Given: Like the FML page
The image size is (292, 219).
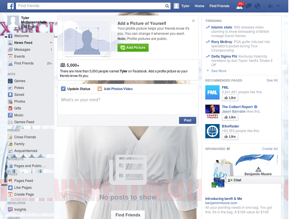Looking at the screenshot, I should pyautogui.click(x=230, y=98).
